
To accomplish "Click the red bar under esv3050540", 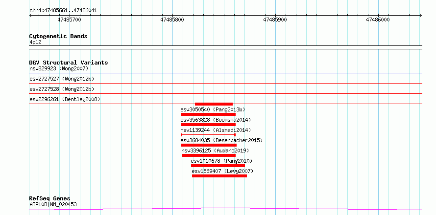I will (208, 114).
